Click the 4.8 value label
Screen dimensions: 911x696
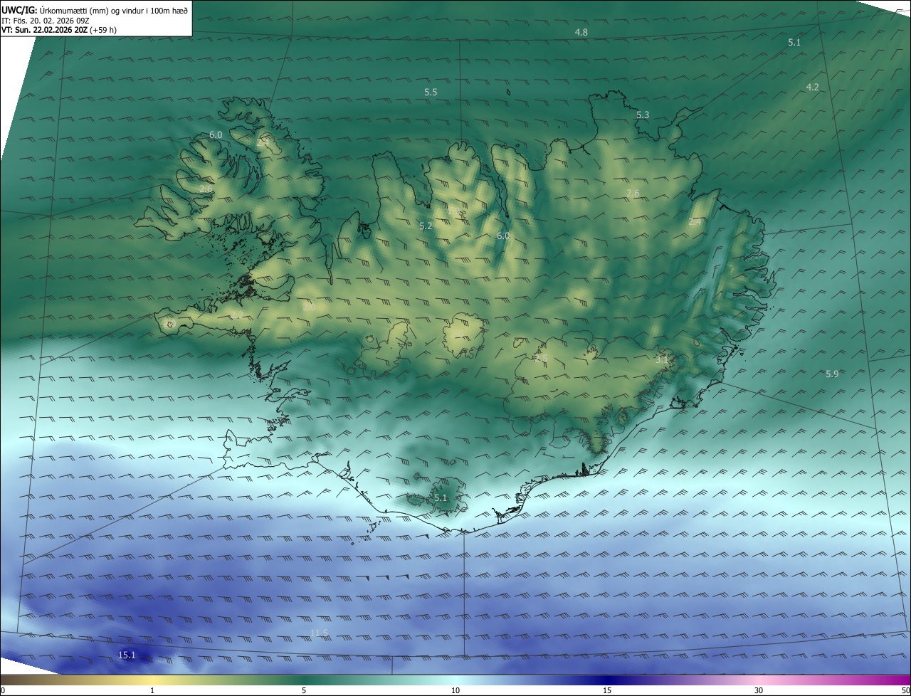click(x=581, y=33)
